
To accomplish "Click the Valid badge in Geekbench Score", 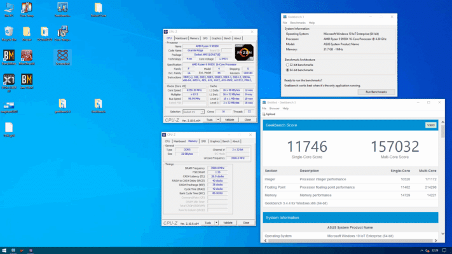I will 430,125.
